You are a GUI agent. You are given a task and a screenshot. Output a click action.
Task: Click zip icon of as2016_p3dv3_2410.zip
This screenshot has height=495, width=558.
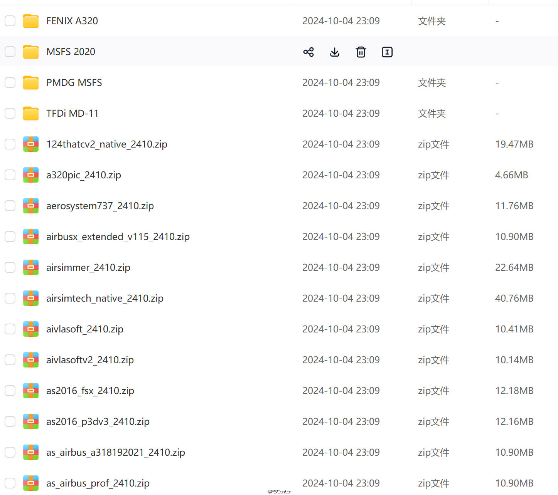click(x=31, y=421)
